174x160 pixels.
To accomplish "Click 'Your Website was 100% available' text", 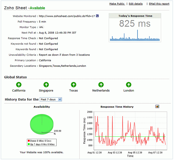I will [42, 152].
